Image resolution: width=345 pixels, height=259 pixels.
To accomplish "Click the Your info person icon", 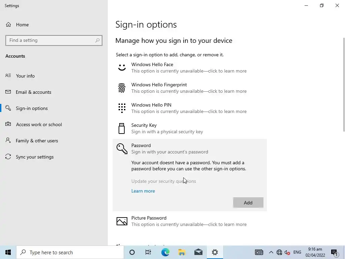I will click(8, 76).
